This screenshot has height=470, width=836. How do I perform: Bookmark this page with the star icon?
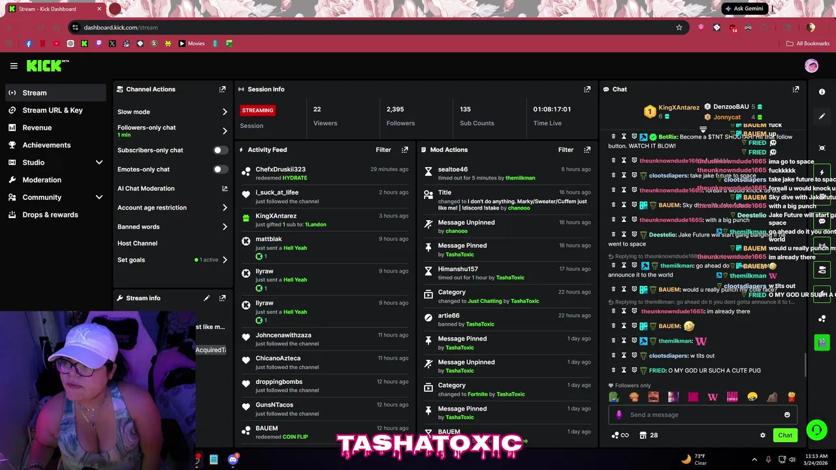pyautogui.click(x=679, y=27)
